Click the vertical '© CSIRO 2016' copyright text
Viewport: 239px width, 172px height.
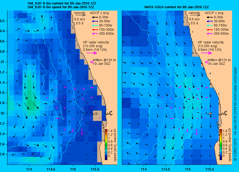tap(235, 150)
